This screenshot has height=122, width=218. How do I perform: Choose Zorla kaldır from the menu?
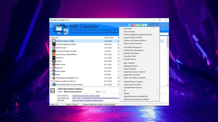(139, 28)
